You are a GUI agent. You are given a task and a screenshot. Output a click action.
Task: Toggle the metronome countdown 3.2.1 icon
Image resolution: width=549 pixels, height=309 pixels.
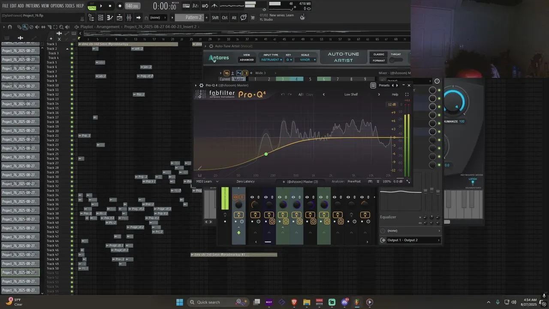click(x=196, y=6)
